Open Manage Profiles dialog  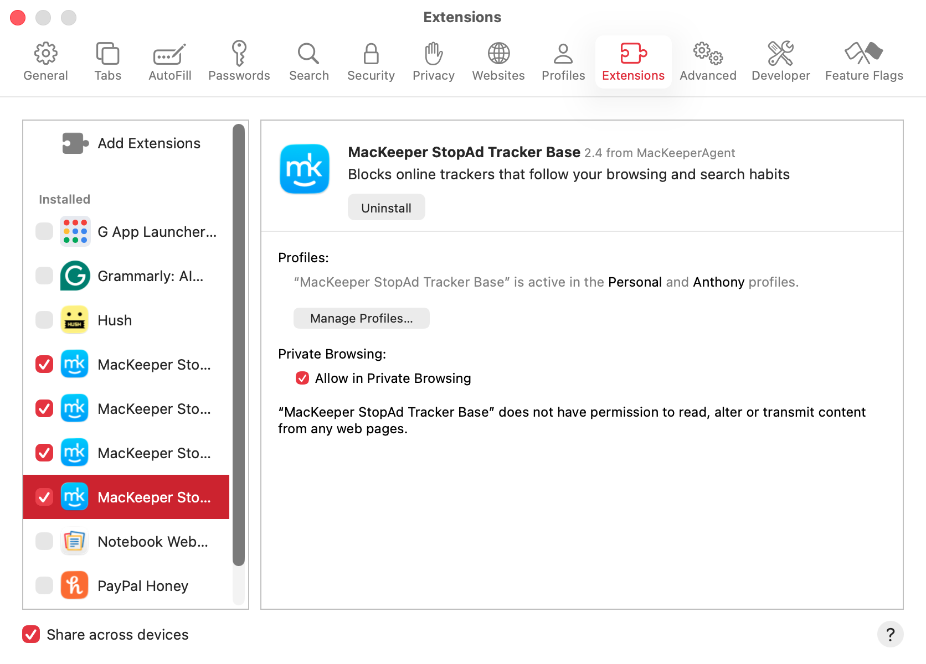tap(361, 318)
